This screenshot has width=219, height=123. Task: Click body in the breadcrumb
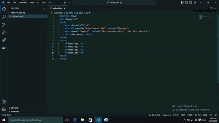pyautogui.click(x=81, y=13)
